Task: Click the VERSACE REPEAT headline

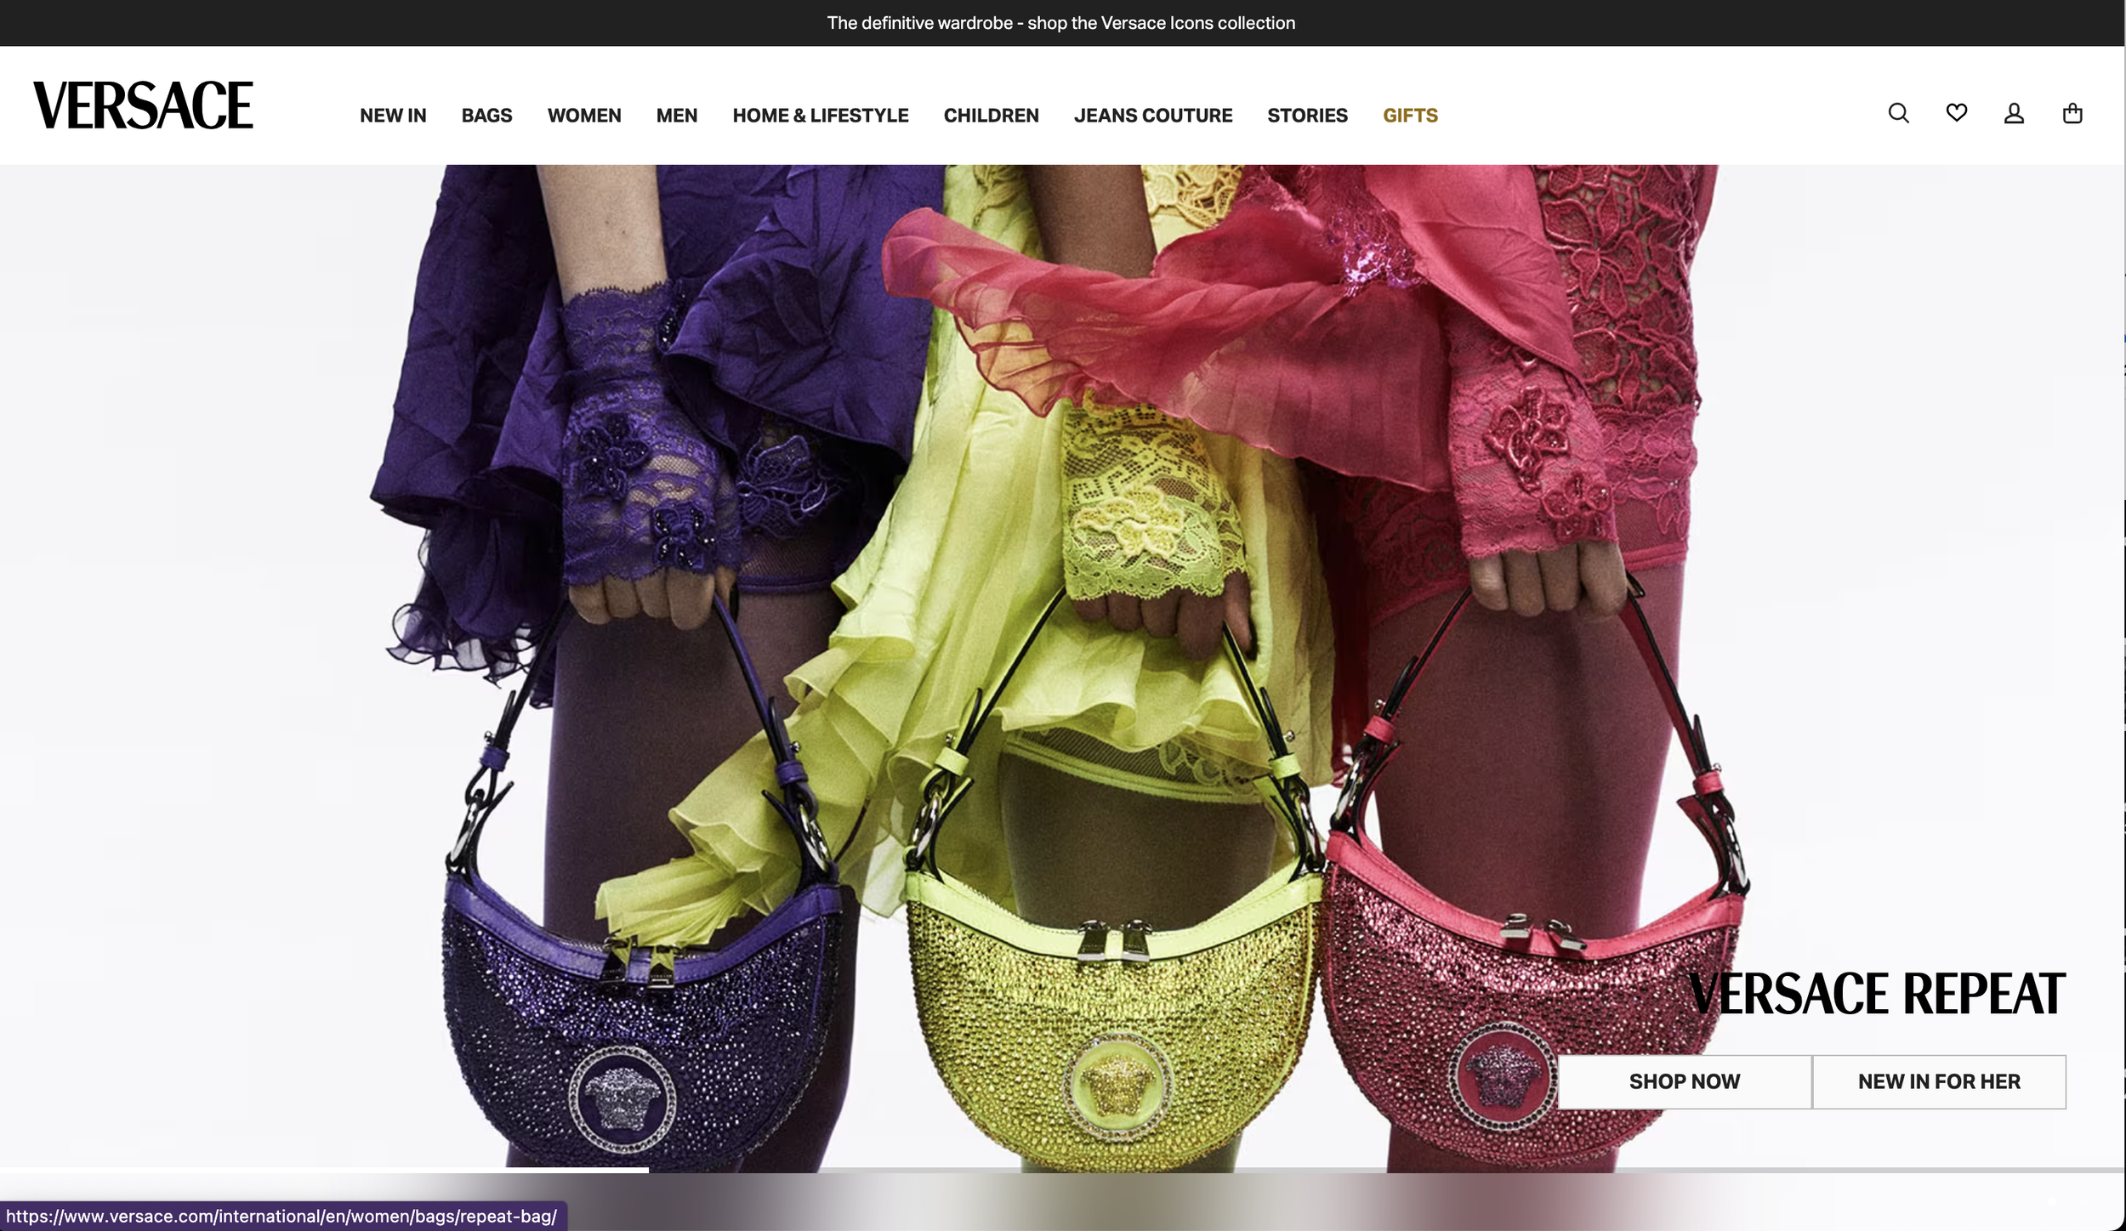Action: (x=1877, y=994)
